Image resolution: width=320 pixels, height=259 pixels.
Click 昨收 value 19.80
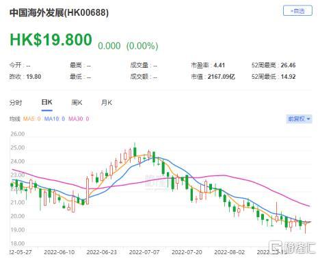[x=34, y=77]
